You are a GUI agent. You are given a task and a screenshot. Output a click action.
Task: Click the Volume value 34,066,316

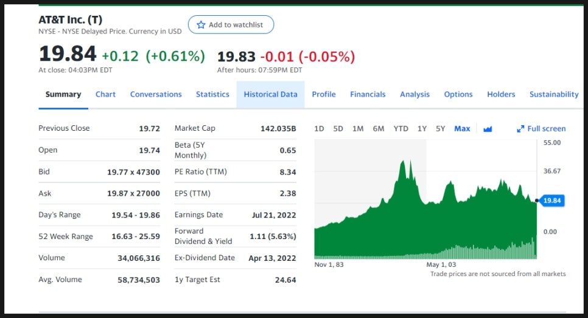pos(139,258)
